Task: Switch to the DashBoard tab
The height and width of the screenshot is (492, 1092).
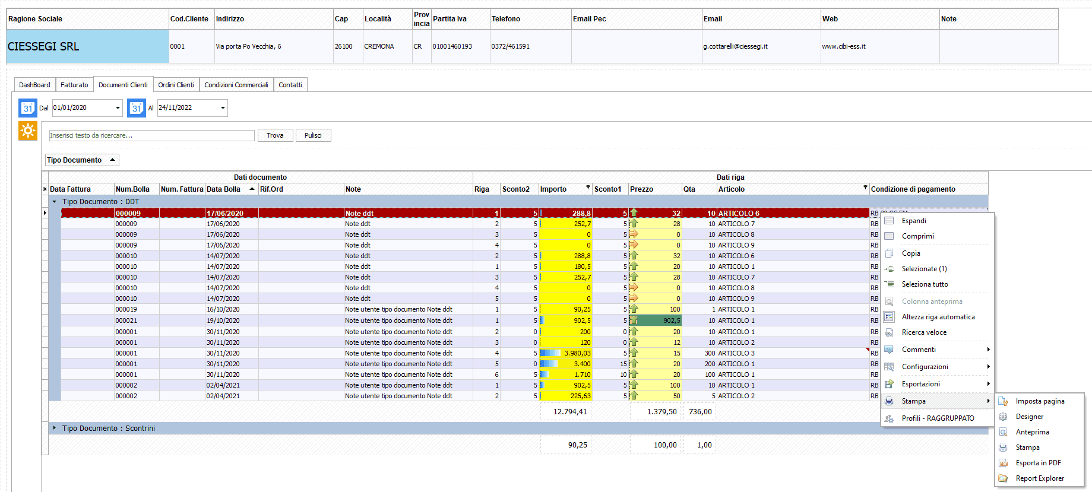Action: (34, 85)
